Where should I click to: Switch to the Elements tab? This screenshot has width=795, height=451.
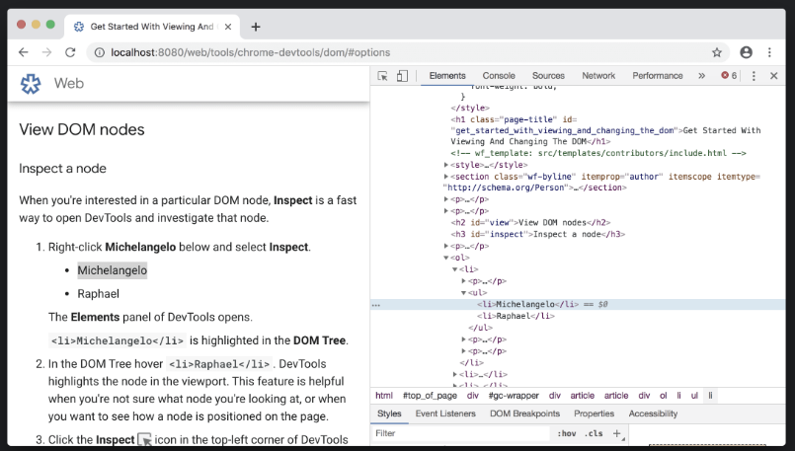point(447,76)
